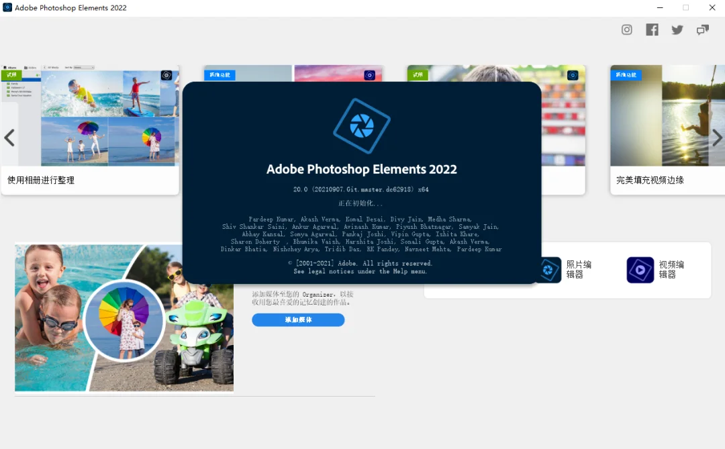Click the 视频编辑器 label

(x=671, y=270)
